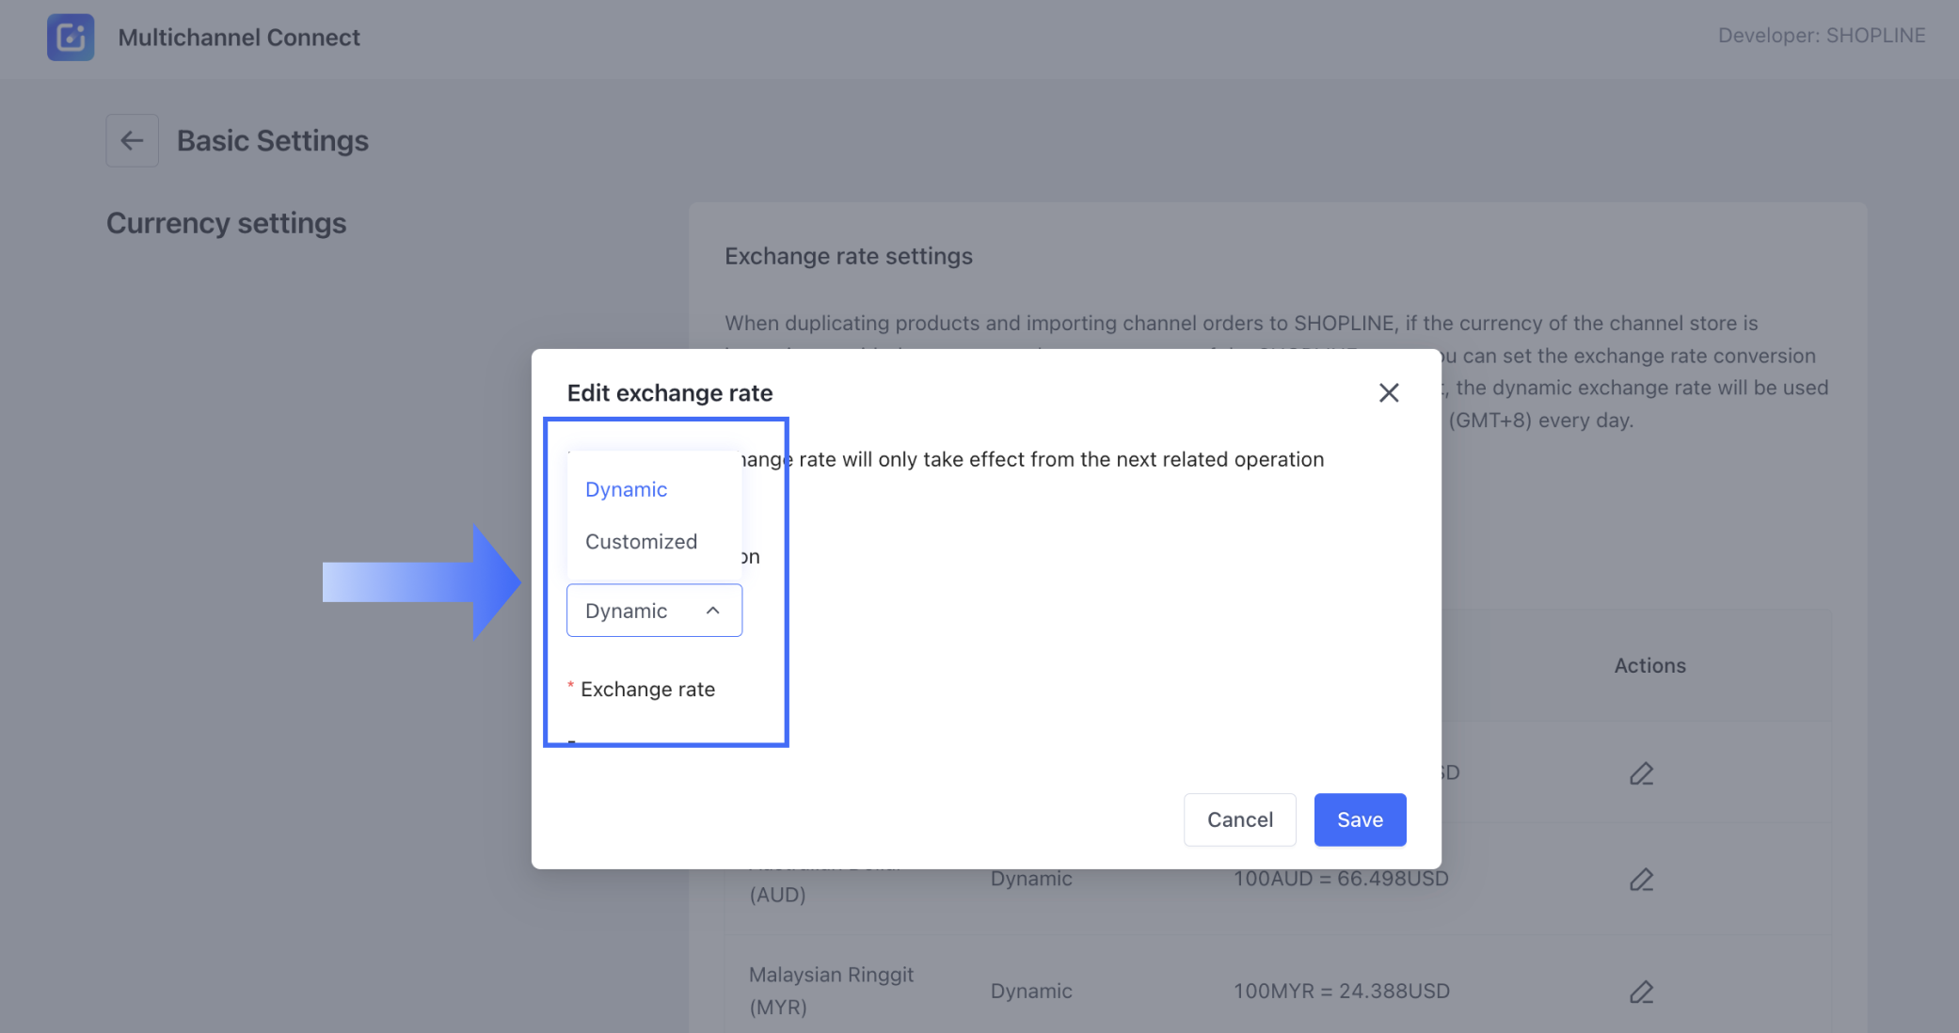Go back using the arrow beside Basic Settings

[x=132, y=141]
